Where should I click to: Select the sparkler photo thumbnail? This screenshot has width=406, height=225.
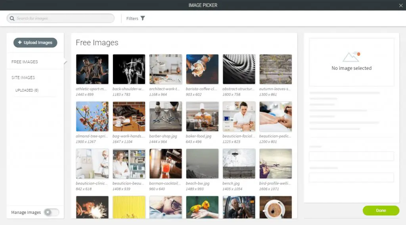point(92,207)
